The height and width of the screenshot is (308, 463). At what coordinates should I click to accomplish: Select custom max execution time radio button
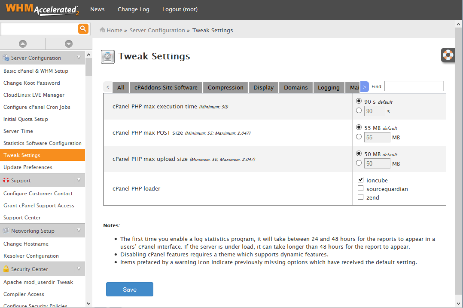359,111
